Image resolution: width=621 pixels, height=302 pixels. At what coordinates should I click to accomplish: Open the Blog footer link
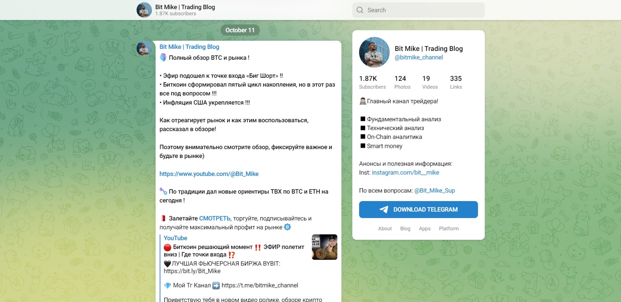(405, 229)
